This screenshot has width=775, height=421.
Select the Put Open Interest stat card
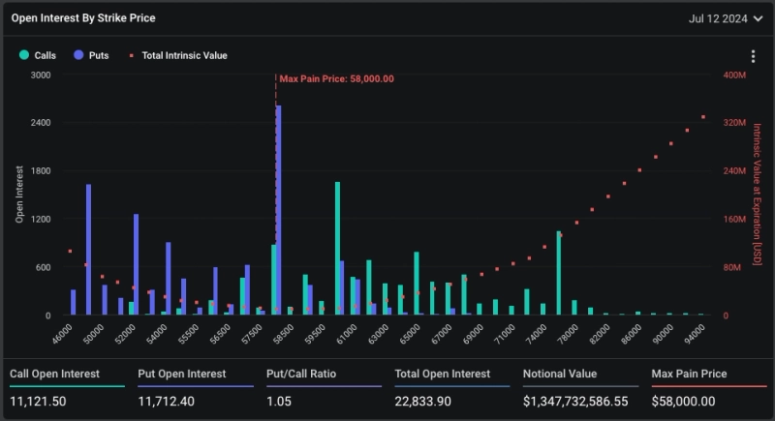coord(195,387)
